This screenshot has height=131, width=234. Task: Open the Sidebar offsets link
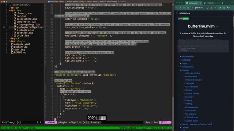pyautogui.click(x=192, y=94)
